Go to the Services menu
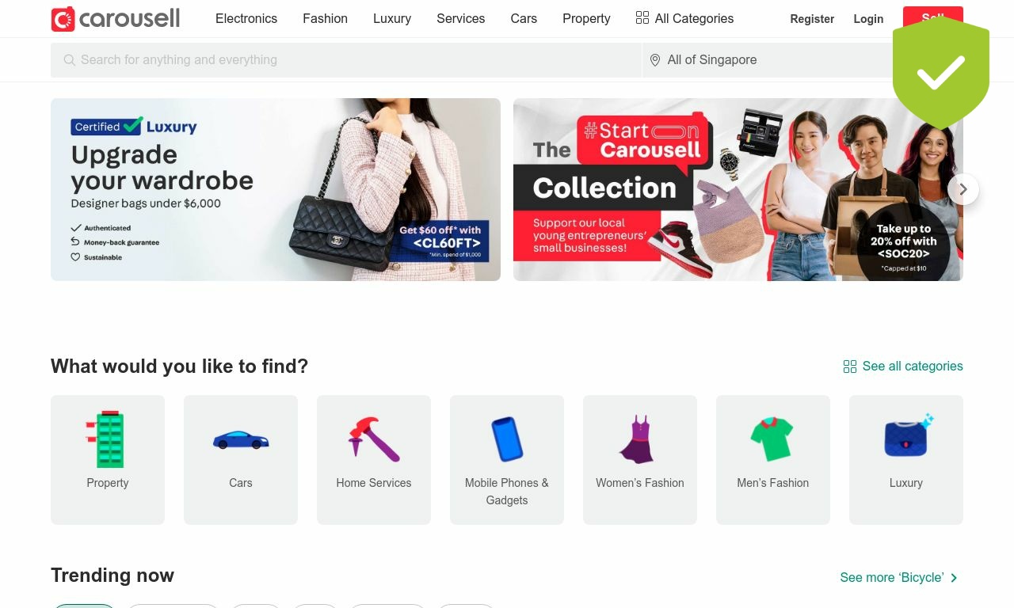Image resolution: width=1014 pixels, height=608 pixels. [x=460, y=18]
